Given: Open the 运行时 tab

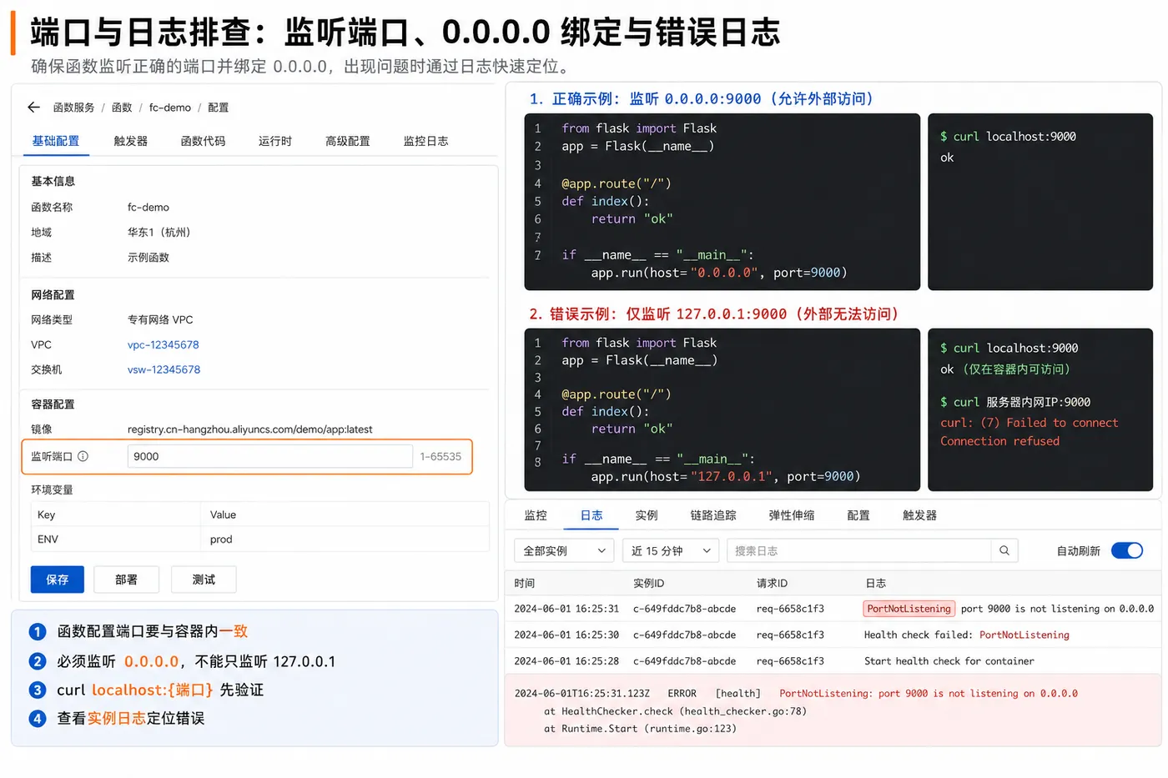Looking at the screenshot, I should [x=275, y=141].
